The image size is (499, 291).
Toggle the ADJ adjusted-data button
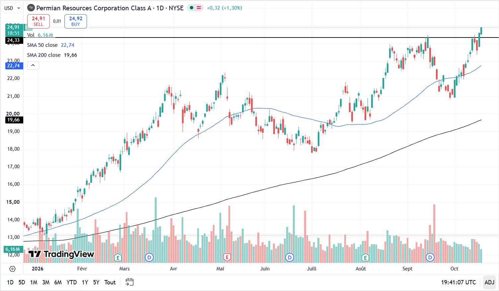[x=489, y=282]
